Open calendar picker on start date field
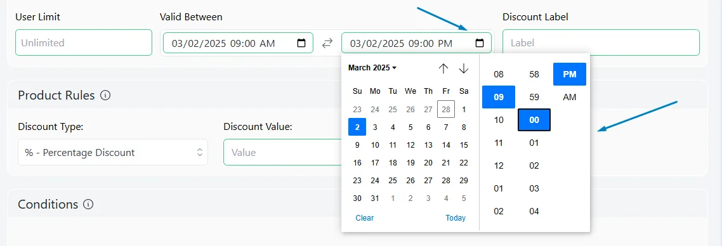The image size is (722, 246). (301, 43)
